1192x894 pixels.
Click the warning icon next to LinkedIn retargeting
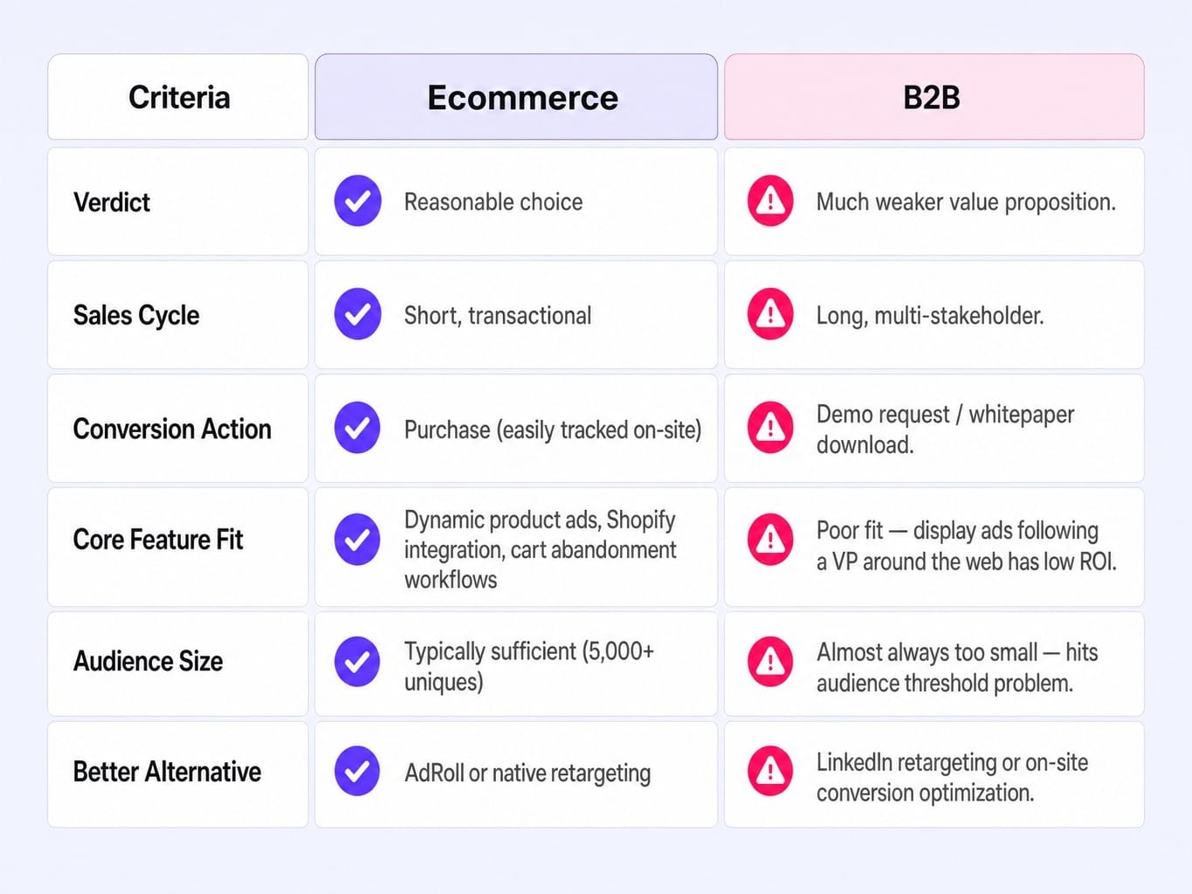770,771
